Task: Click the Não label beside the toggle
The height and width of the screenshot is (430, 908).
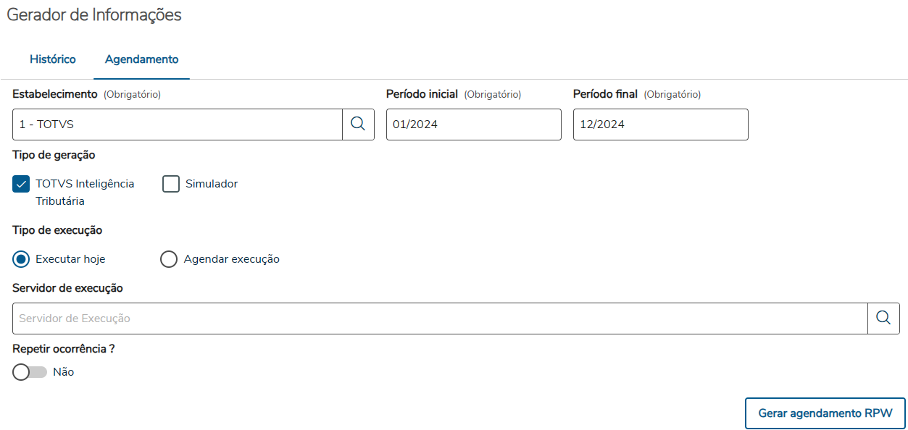Action: (64, 372)
